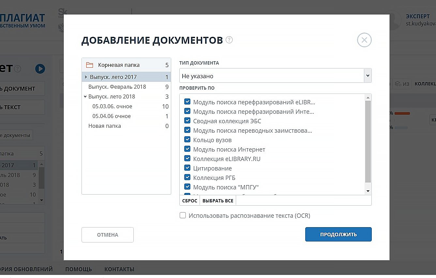436x278 pixels.
Task: Open help icon next to Добавление документов
Action: [x=229, y=40]
